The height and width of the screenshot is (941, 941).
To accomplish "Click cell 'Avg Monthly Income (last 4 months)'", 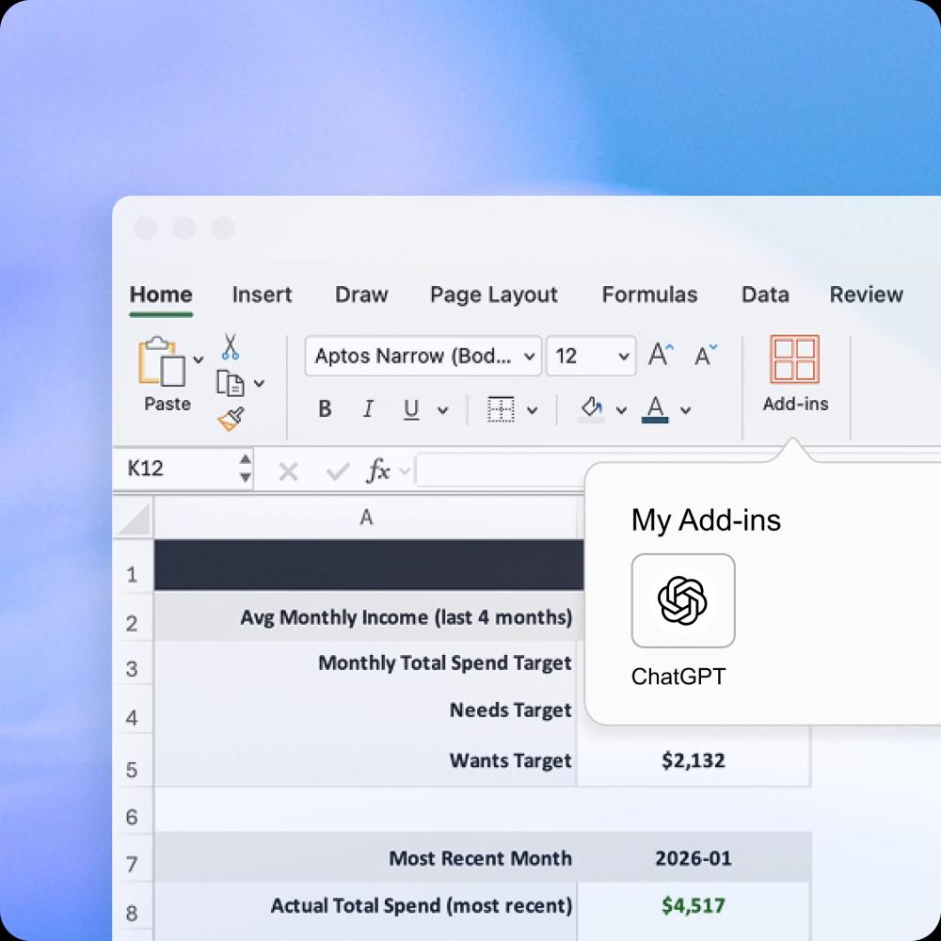I will (x=366, y=617).
